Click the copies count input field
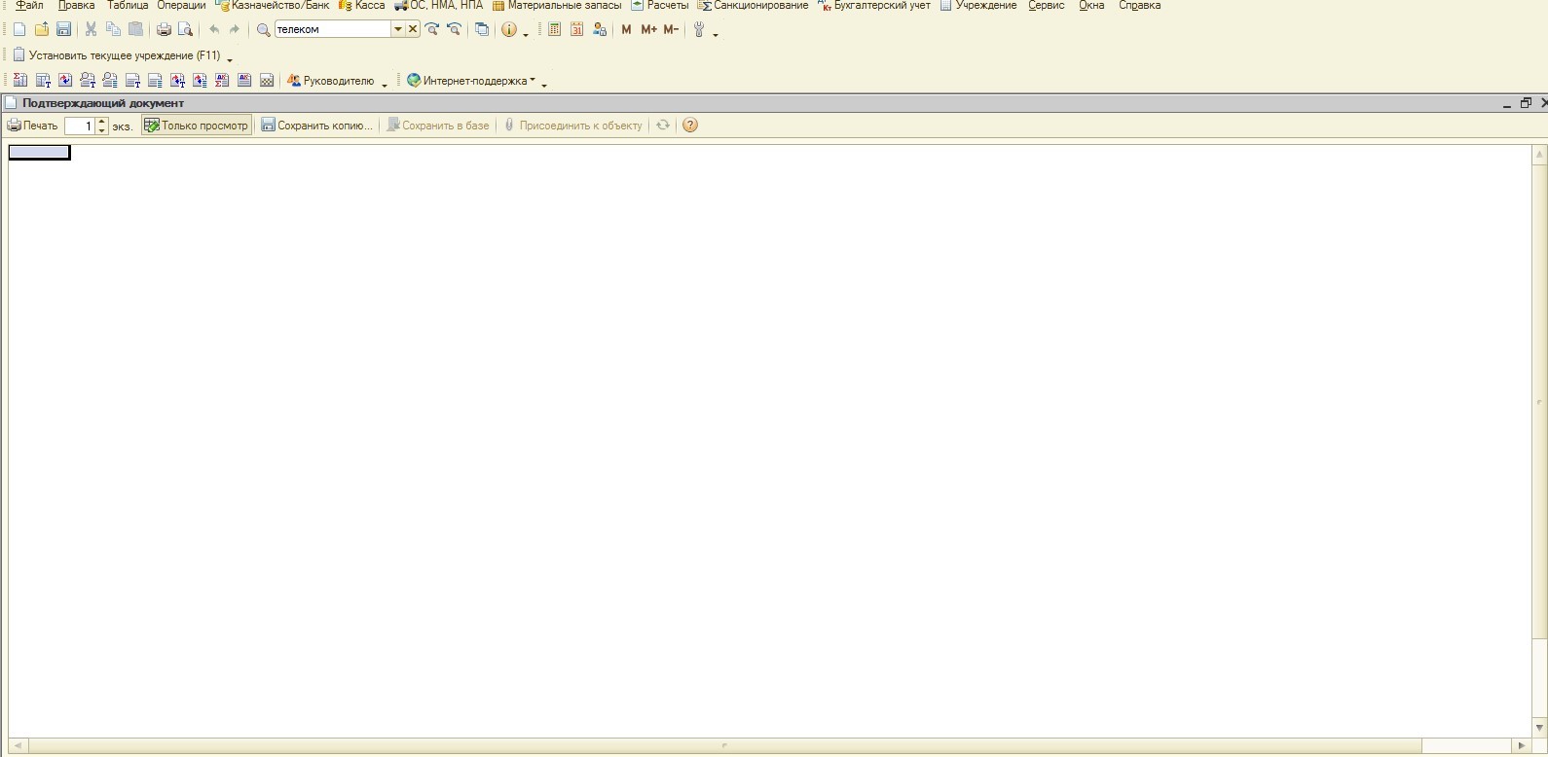This screenshot has width=1548, height=757. tap(80, 126)
